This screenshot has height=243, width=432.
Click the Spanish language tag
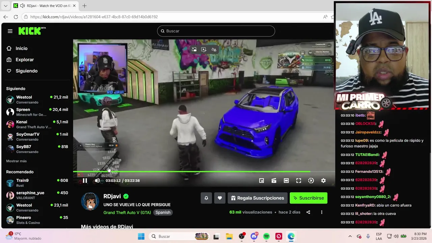(x=163, y=212)
